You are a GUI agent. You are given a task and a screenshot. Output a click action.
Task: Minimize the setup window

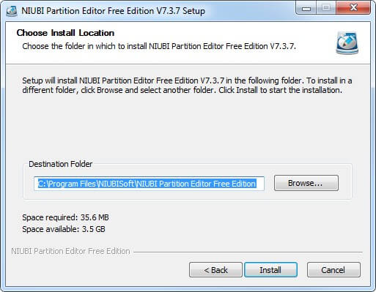coord(306,8)
